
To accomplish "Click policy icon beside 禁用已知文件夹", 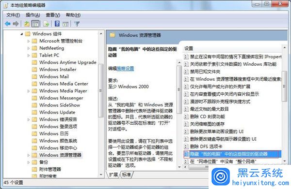I will pos(186,72).
